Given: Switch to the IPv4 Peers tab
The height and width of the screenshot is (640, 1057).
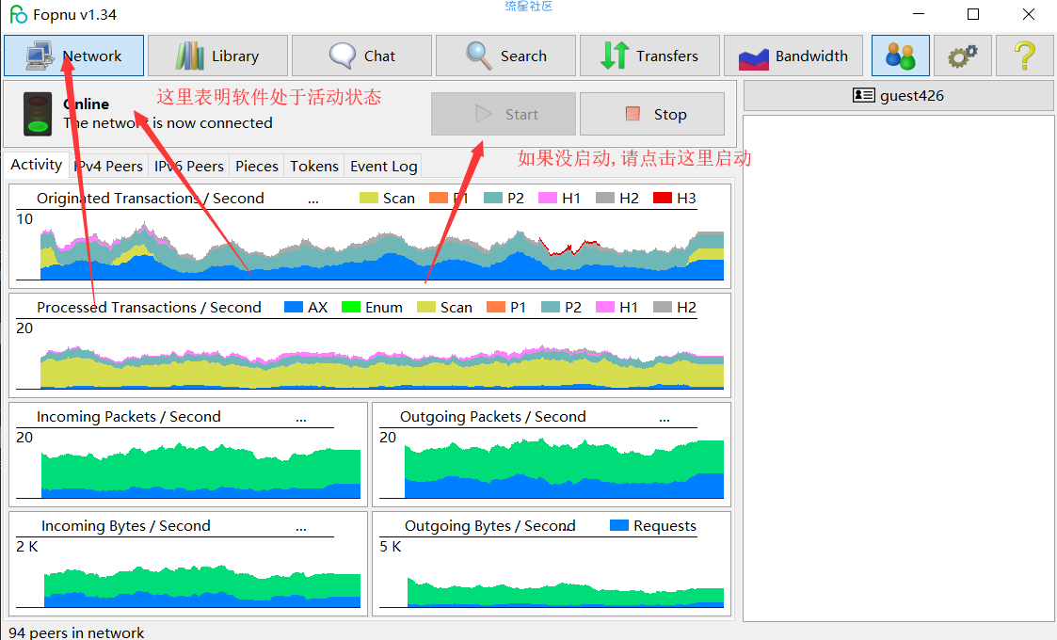Looking at the screenshot, I should [x=108, y=166].
